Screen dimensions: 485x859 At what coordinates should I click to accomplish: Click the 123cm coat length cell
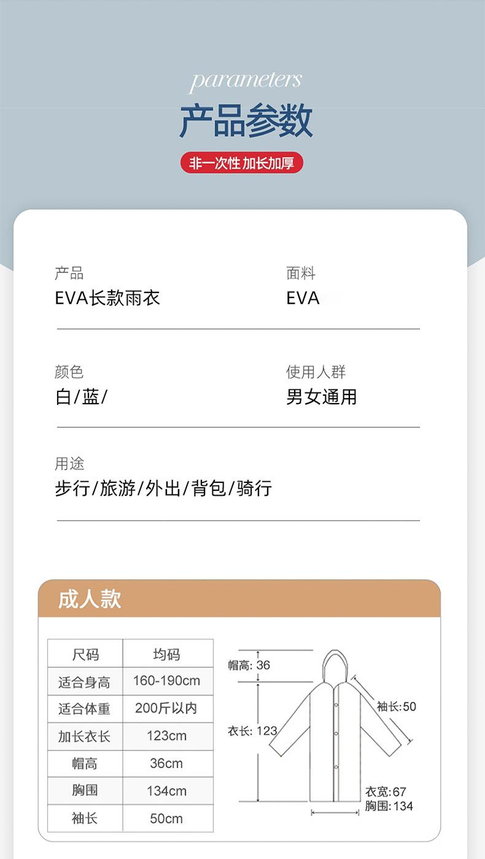pos(166,735)
